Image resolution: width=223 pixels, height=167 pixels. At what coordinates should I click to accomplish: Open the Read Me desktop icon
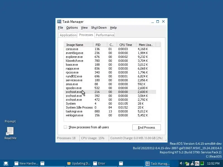click(x=10, y=133)
